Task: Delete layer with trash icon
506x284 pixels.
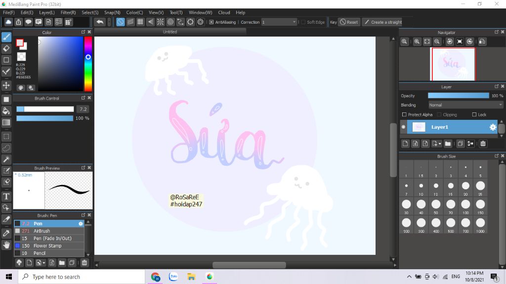Action: [483, 143]
